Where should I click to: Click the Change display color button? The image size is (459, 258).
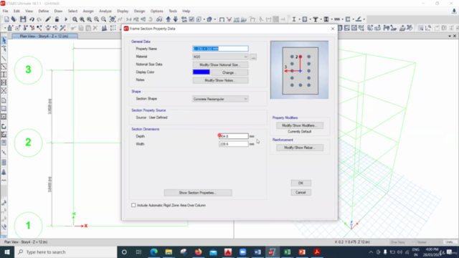(229, 72)
